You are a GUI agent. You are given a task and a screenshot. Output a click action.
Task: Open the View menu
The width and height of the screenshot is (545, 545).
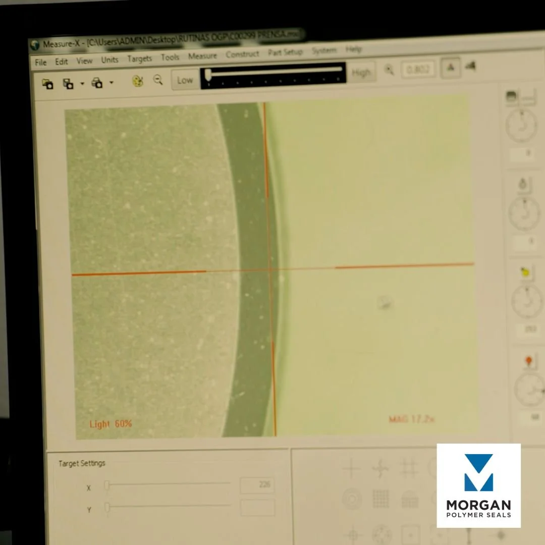(x=84, y=61)
